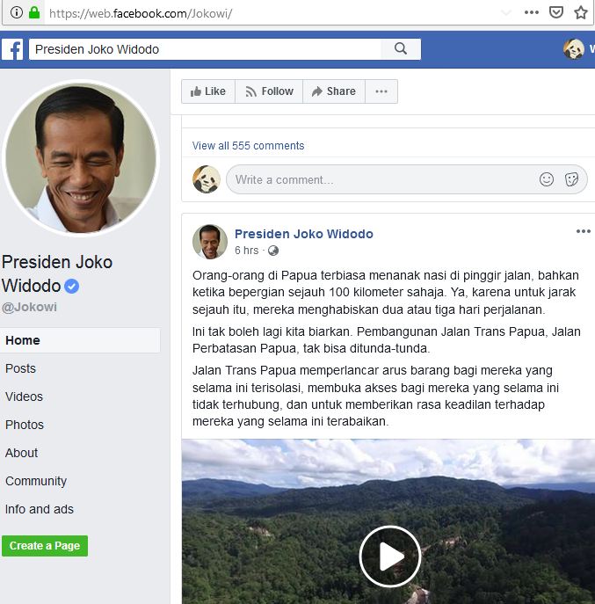
Task: Click the Write a comment field
Action: click(x=406, y=179)
